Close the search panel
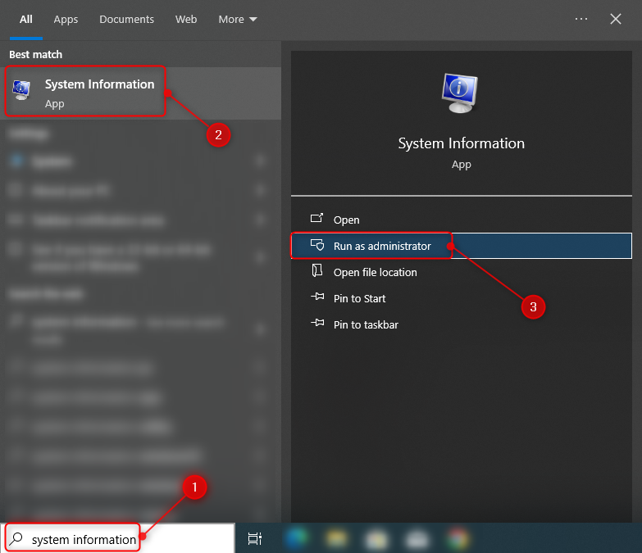 coord(616,19)
